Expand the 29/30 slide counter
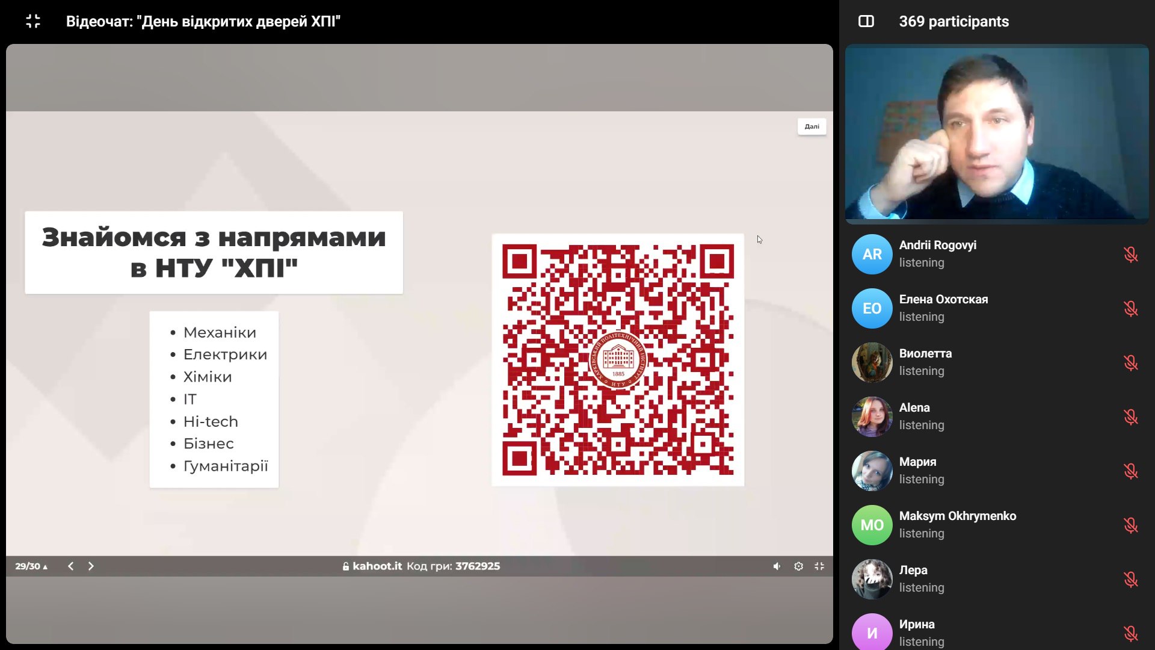This screenshot has height=650, width=1155. [x=31, y=566]
